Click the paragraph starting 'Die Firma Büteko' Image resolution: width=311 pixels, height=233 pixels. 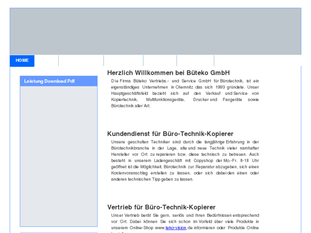point(185,93)
